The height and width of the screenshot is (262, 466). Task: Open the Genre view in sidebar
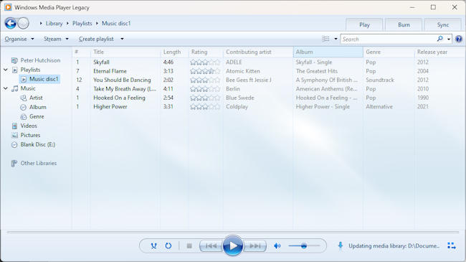[x=32, y=116]
